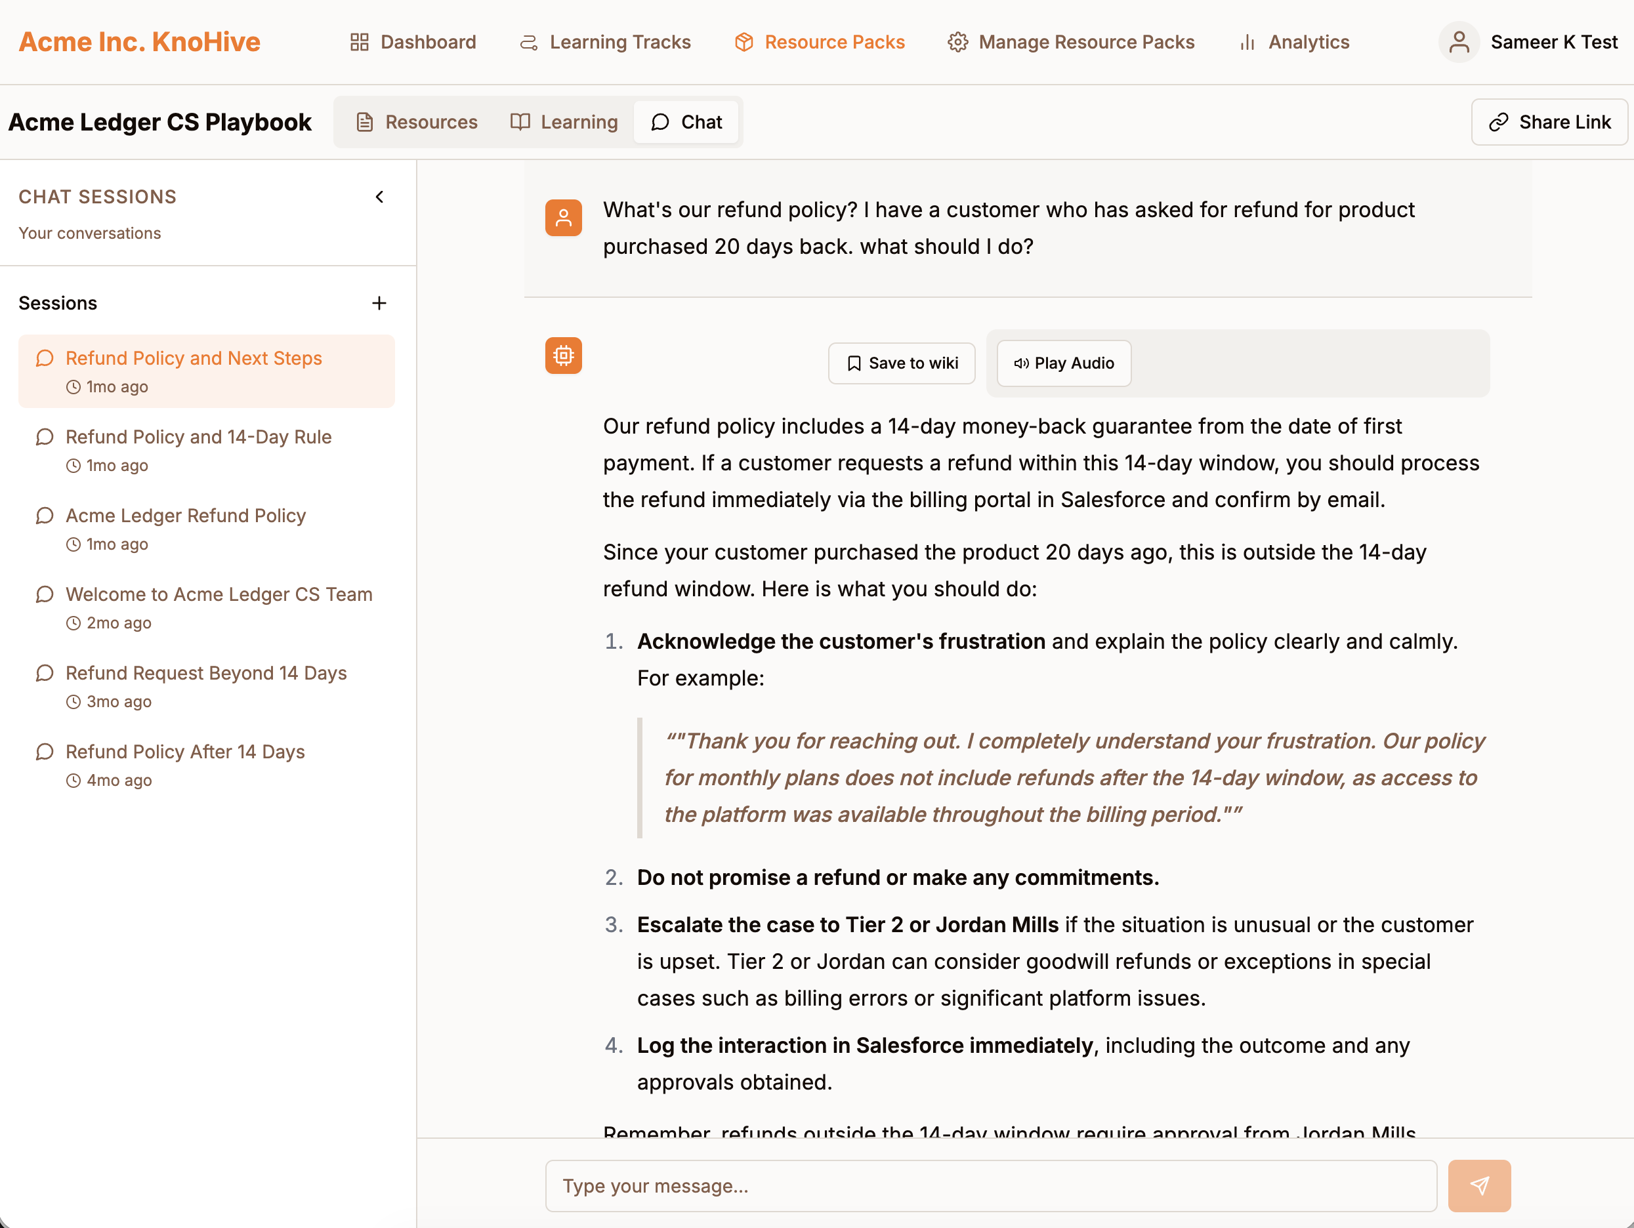Switch to the Resources tab
The height and width of the screenshot is (1228, 1634).
[x=417, y=122]
